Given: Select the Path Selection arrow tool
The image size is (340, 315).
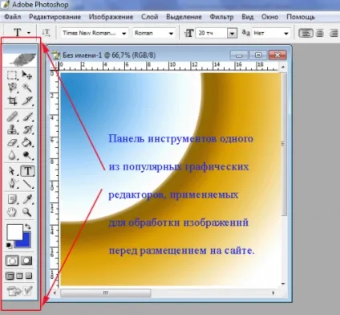Looking at the screenshot, I should point(12,171).
